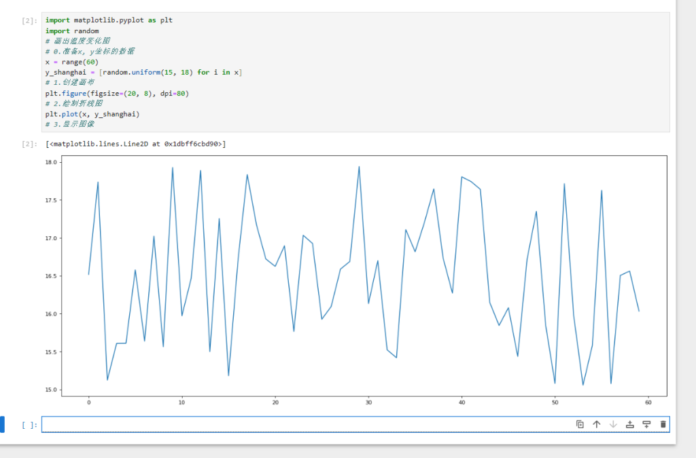The width and height of the screenshot is (696, 458).
Task: Click the move cell down arrow
Action: [613, 424]
